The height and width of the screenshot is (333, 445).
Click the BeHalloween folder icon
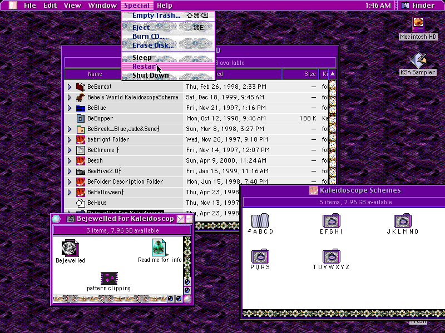[81, 192]
